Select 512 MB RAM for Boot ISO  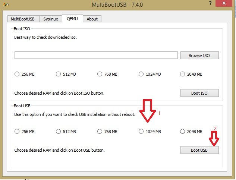pyautogui.click(x=66, y=74)
